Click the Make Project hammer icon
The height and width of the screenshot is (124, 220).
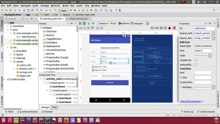[55, 10]
